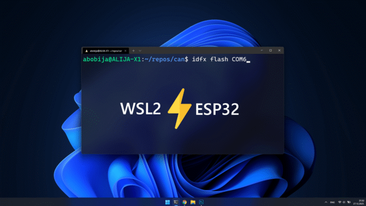Maximize the terminal window
The width and height of the screenshot is (366, 206).
point(270,50)
